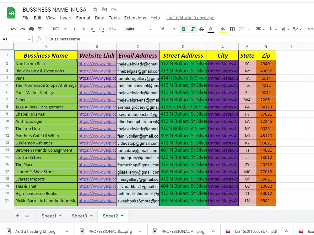Open vertical align dropdown
This screenshot has height=235, width=314.
point(273,29)
